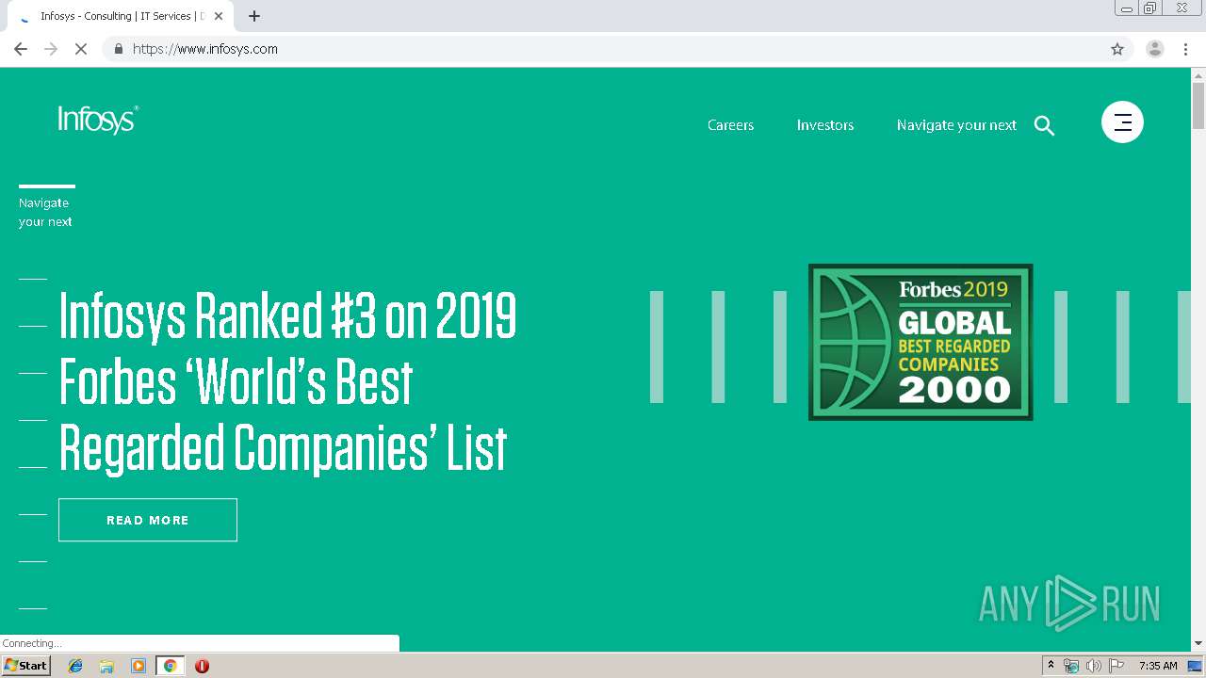Screen dimensions: 1206x678
Task: Stop loading the page
Action: (81, 49)
